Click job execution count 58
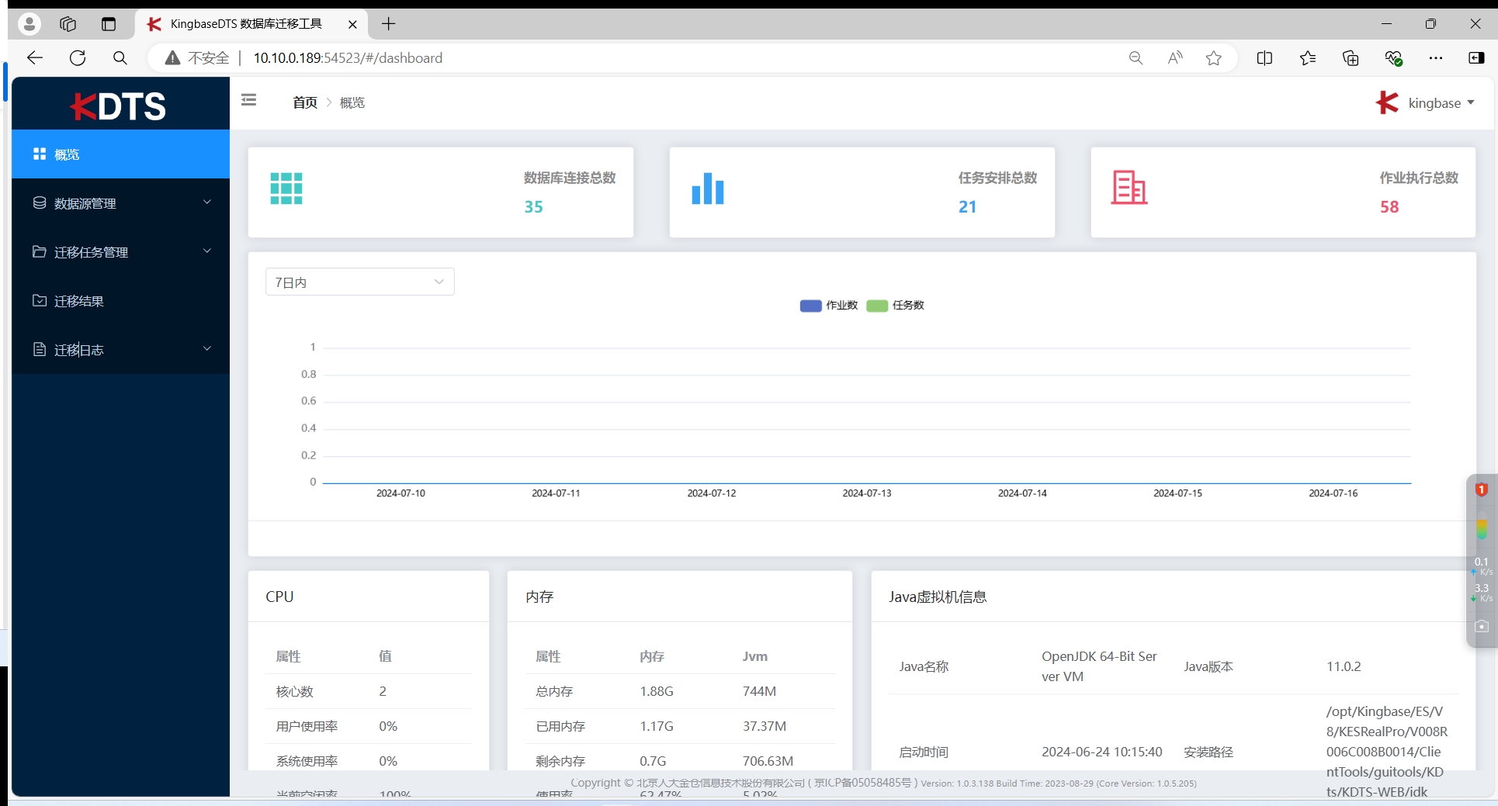The width and height of the screenshot is (1498, 806). [1389, 207]
